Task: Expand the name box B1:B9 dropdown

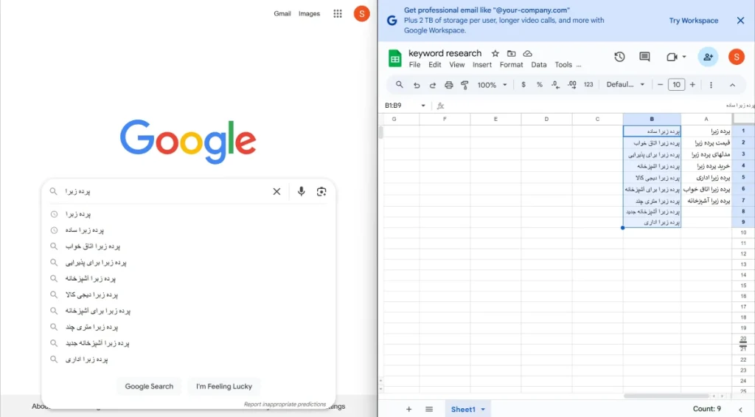Action: [x=422, y=106]
